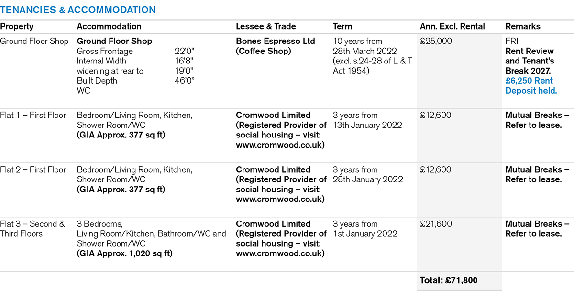Image resolution: width=574 pixels, height=295 pixels.
Task: Select the £21,600 rental for Flat 3
Action: pos(436,224)
